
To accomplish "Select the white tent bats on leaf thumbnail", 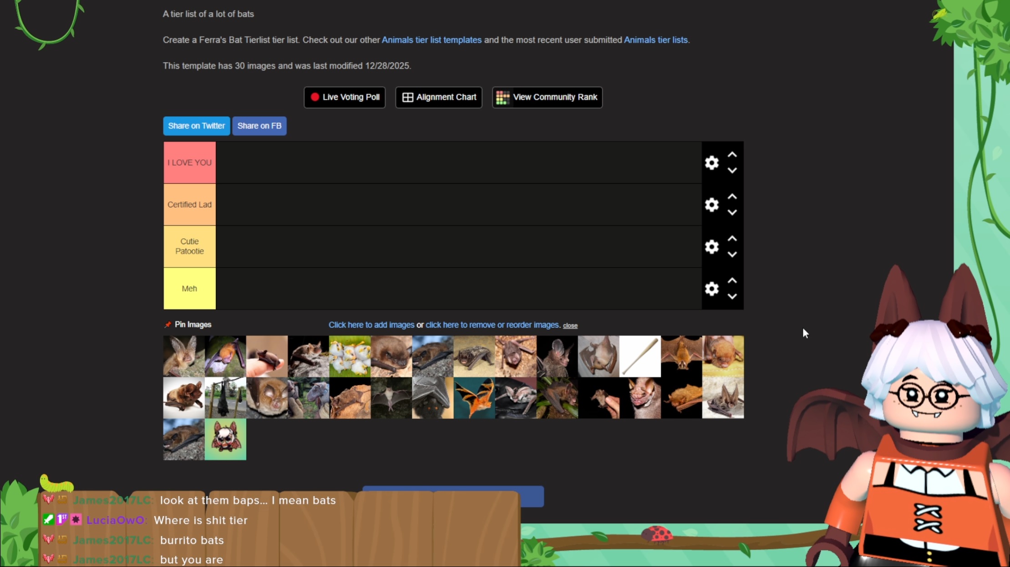I will point(350,356).
